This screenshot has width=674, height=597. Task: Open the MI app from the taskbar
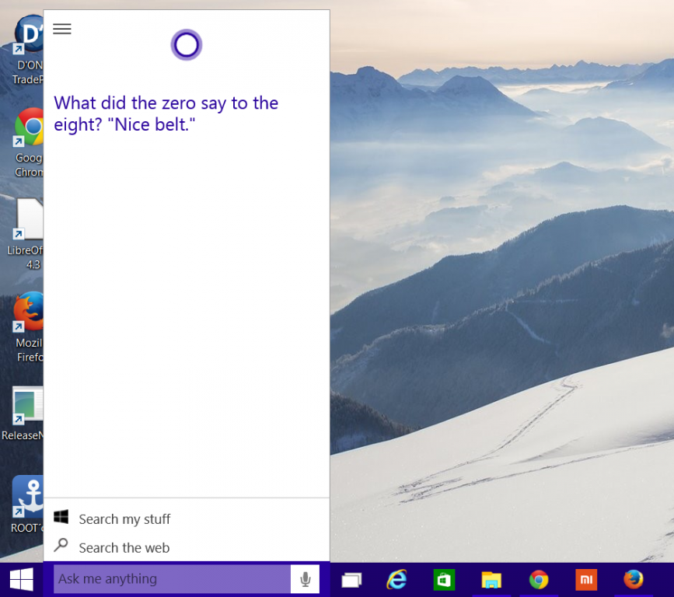[x=586, y=579]
